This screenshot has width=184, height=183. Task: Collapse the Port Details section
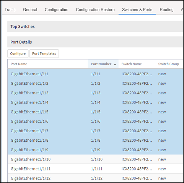click(95, 42)
